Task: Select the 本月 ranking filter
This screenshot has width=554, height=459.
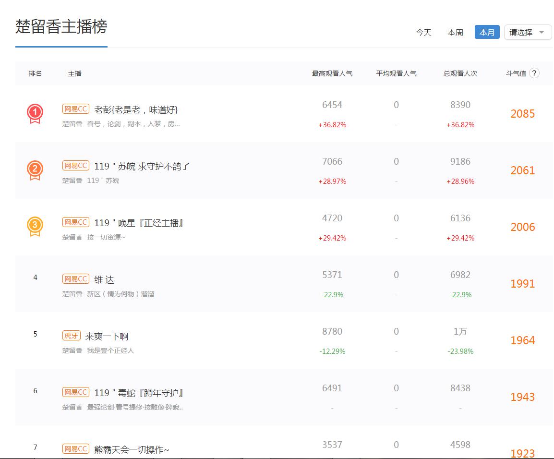Action: 487,32
